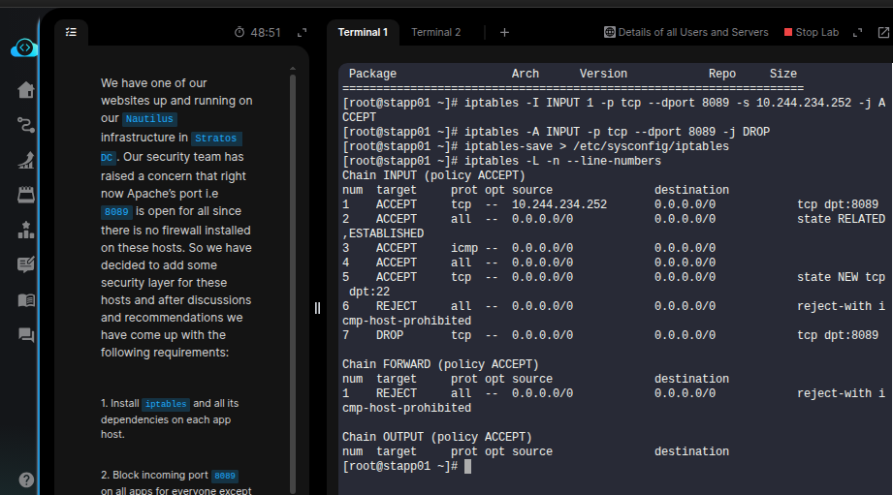
Task: Click the panel divider resize handle
Action: (x=317, y=308)
